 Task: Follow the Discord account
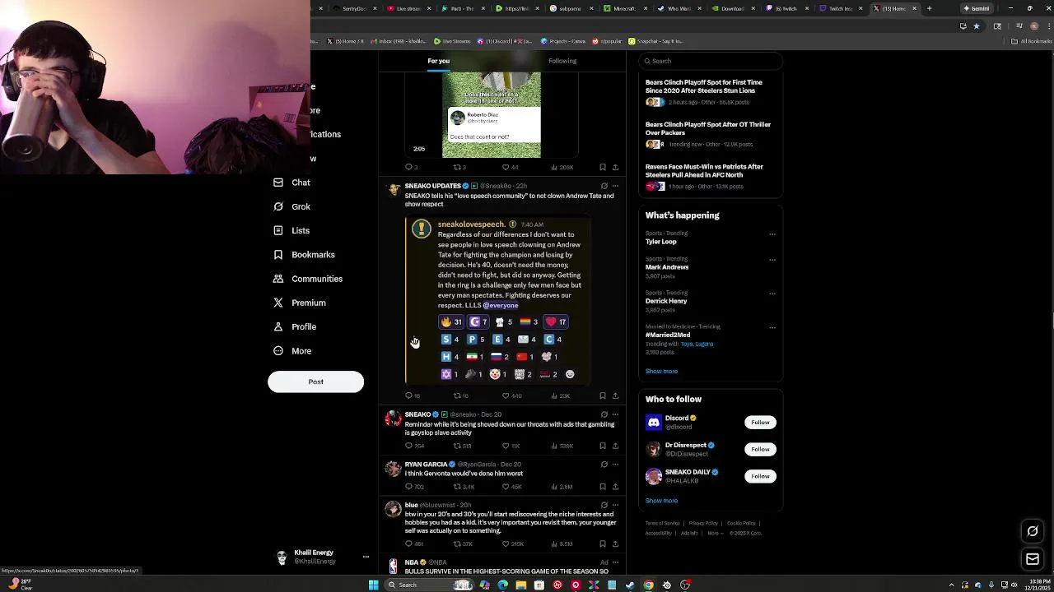tap(760, 423)
